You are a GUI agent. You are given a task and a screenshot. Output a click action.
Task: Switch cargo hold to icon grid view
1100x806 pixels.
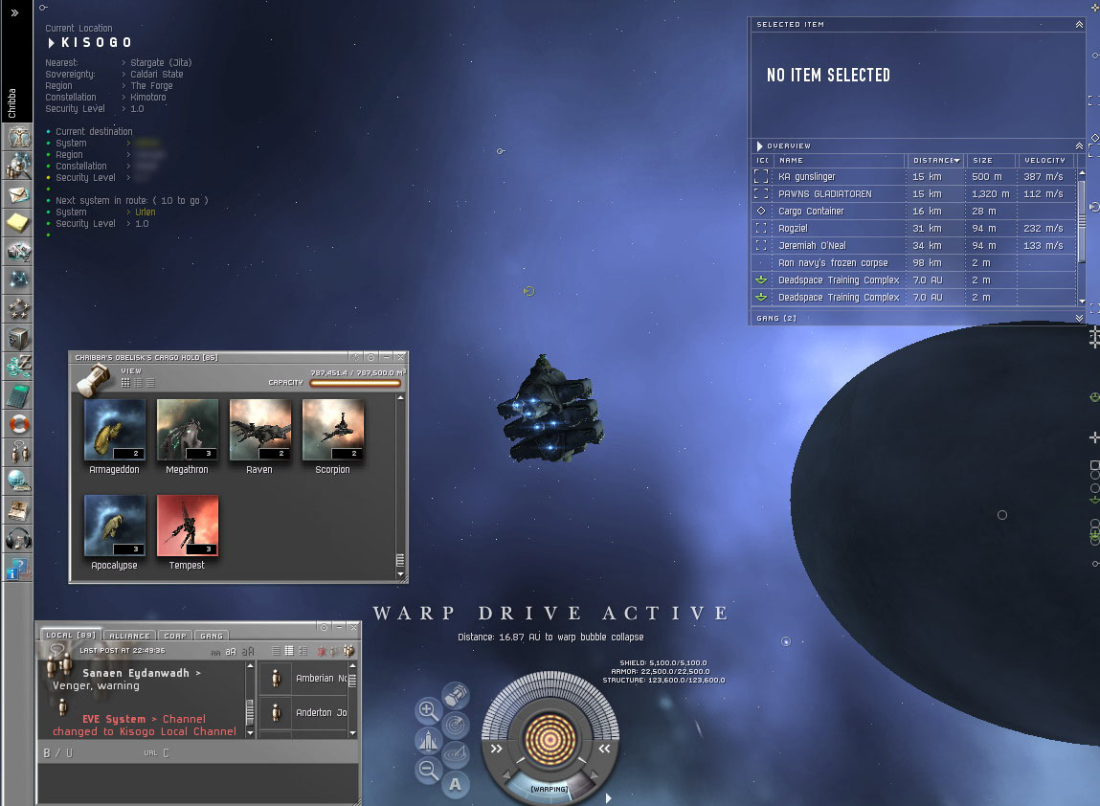tap(125, 382)
